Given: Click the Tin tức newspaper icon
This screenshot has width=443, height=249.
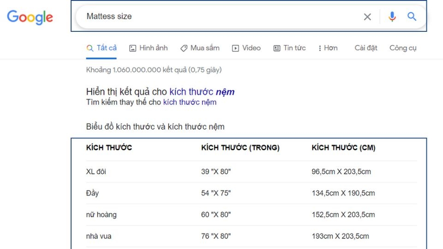Looking at the screenshot, I should (x=277, y=48).
